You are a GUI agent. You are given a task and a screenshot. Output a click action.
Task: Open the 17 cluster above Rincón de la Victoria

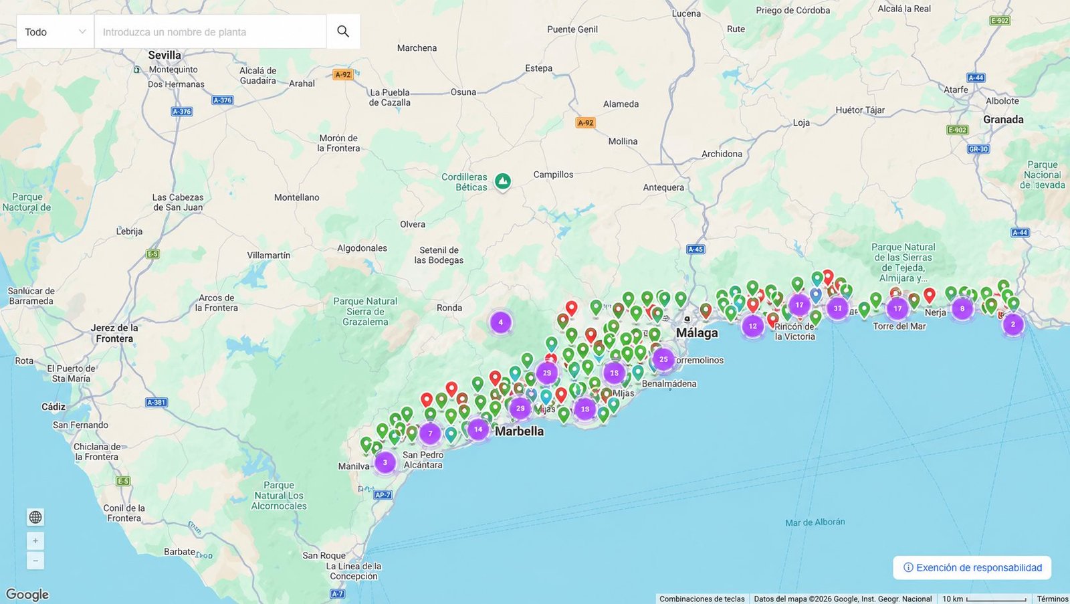click(799, 305)
